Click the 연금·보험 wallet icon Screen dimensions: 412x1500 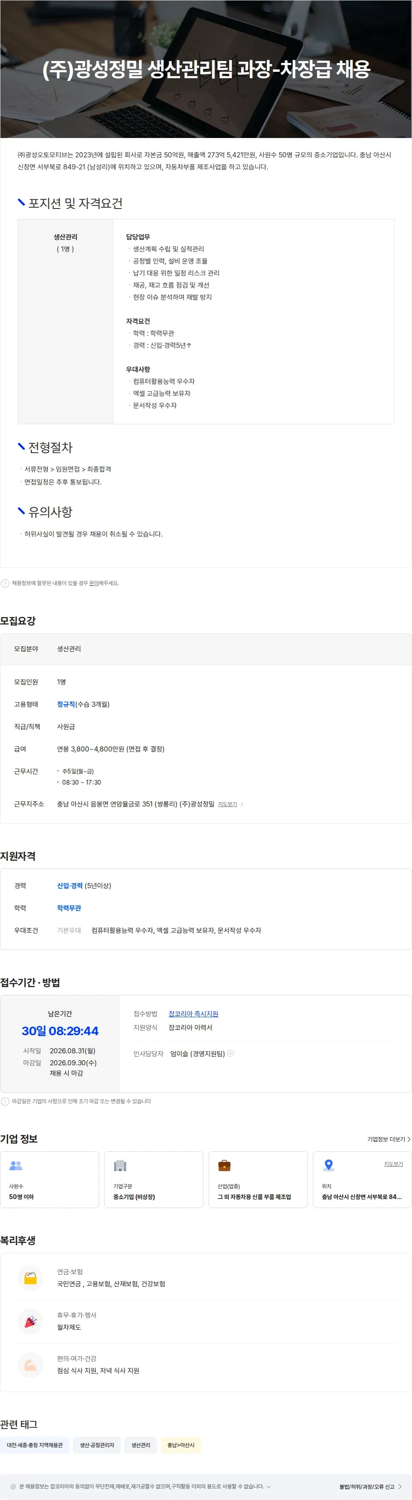[30, 1278]
